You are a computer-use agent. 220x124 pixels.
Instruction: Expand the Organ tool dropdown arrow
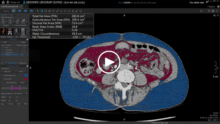(x=14, y=21)
